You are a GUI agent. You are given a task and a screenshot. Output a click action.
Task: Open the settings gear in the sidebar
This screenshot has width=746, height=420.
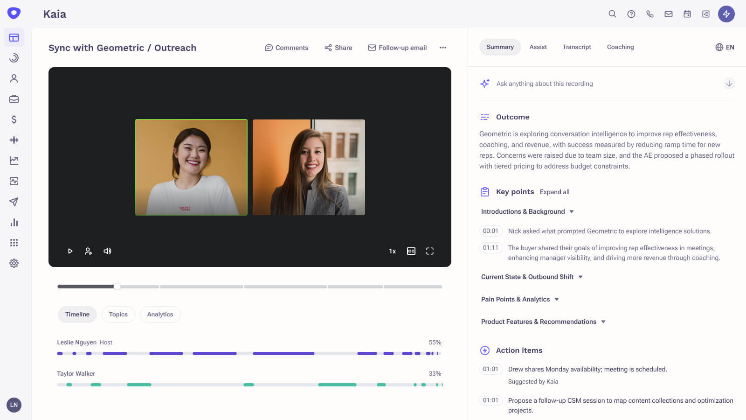pos(14,263)
